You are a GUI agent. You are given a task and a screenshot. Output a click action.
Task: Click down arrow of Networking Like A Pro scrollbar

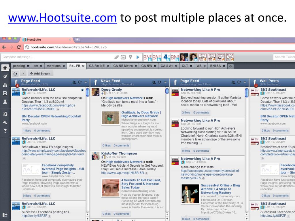click(x=247, y=219)
